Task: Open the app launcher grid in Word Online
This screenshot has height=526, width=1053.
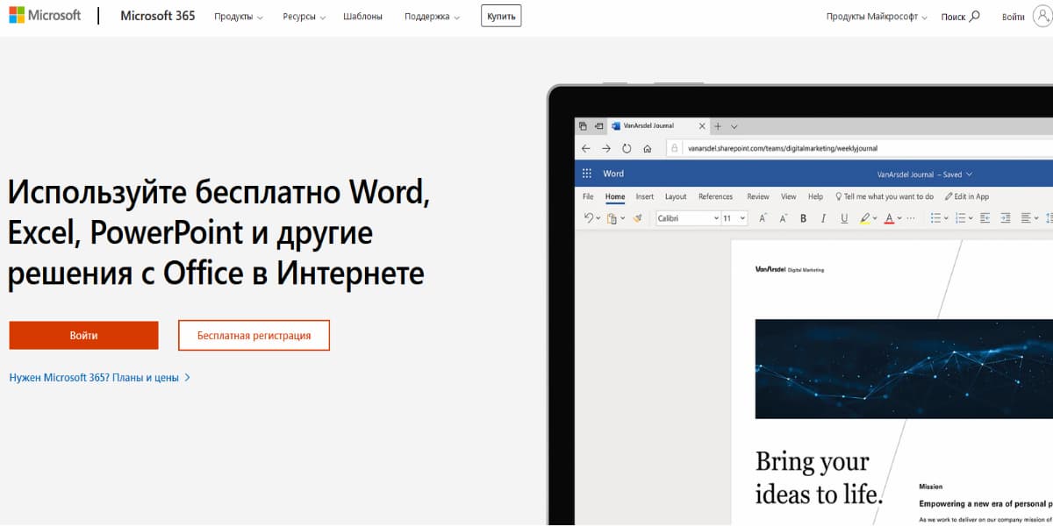Action: (586, 173)
